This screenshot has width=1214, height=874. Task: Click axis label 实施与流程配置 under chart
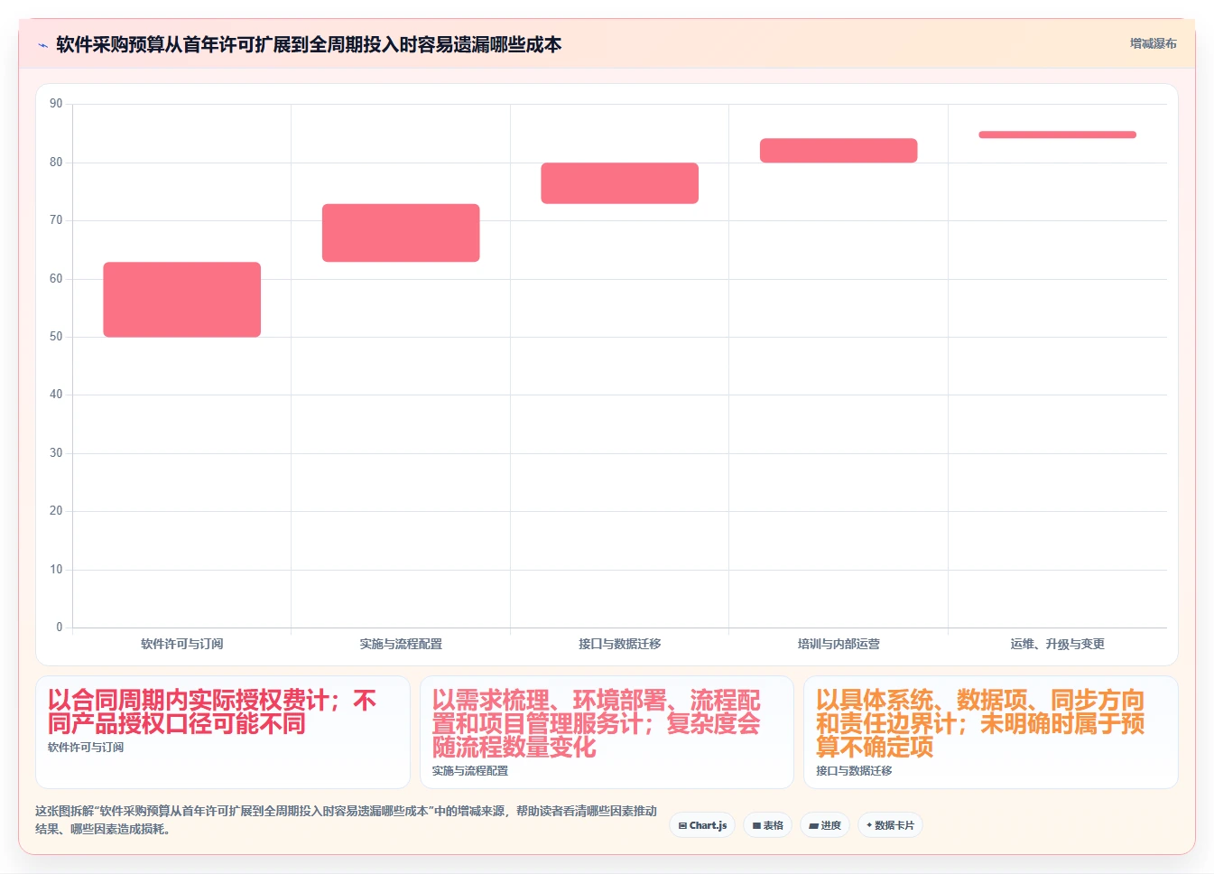(x=401, y=644)
